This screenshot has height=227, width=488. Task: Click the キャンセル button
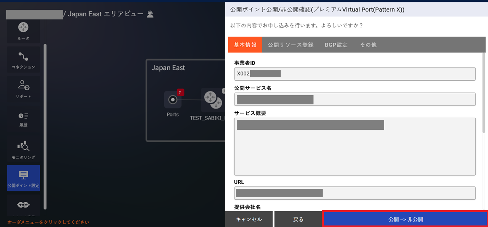249,219
